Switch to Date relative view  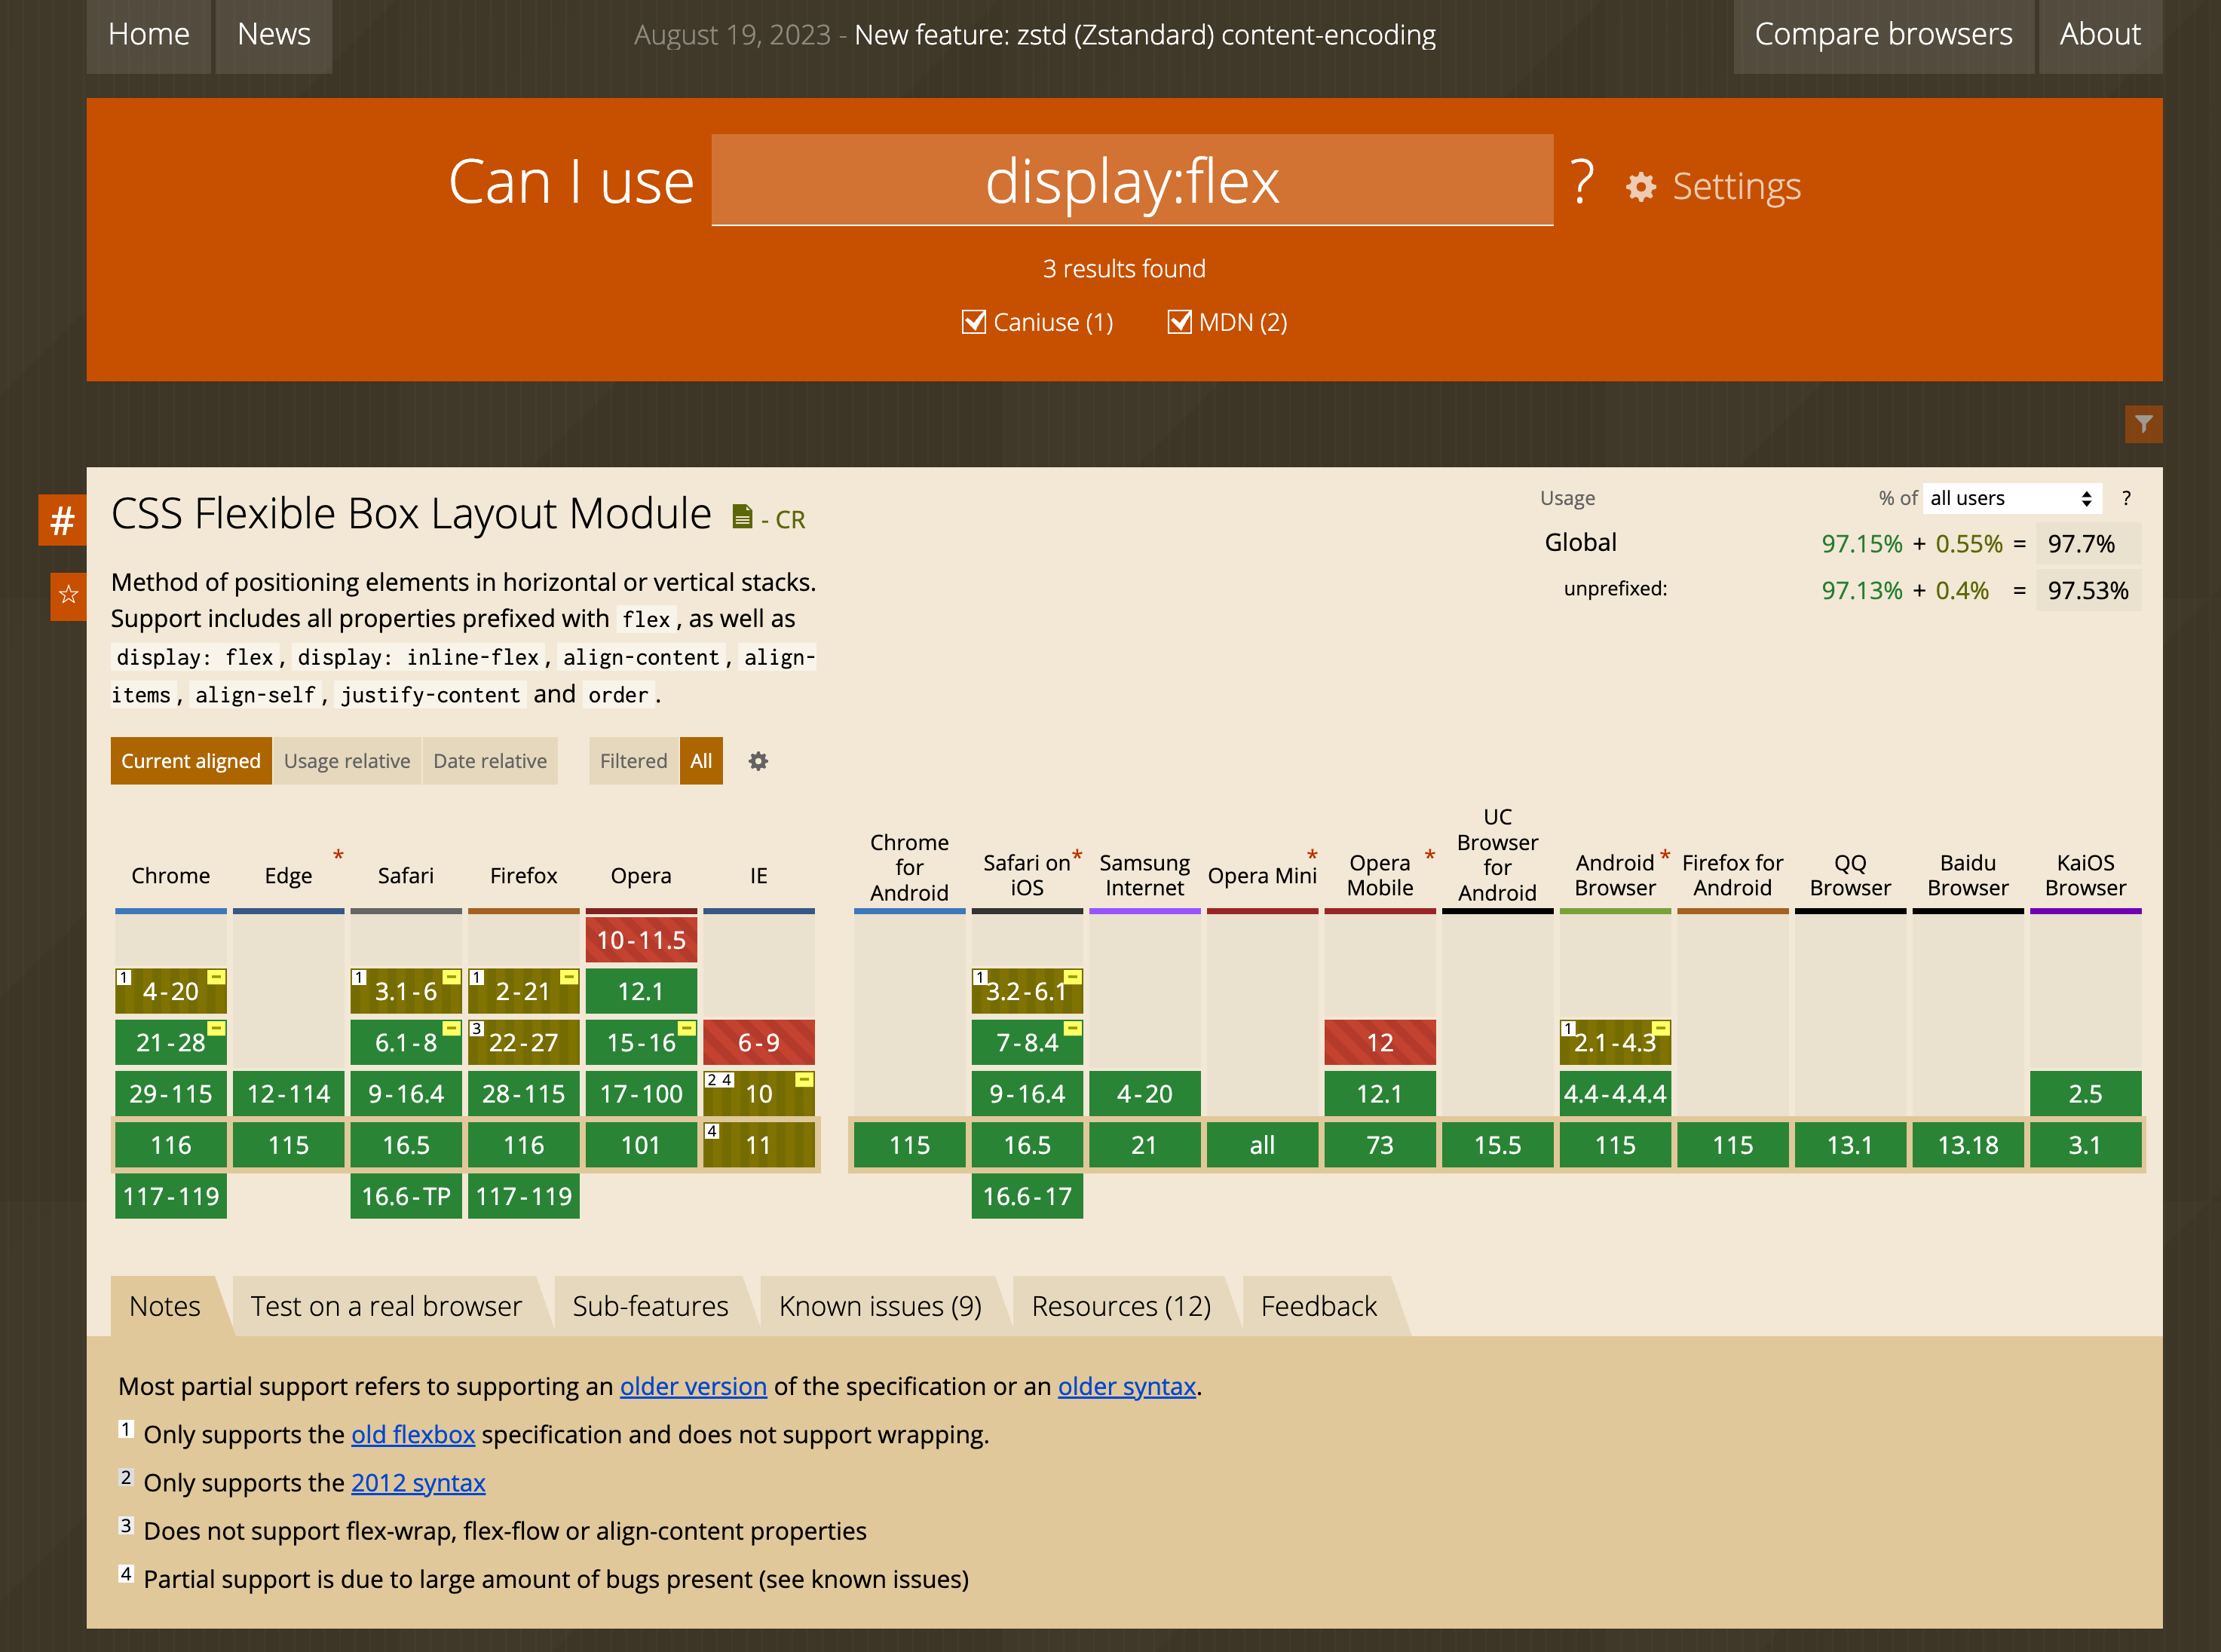(x=489, y=761)
